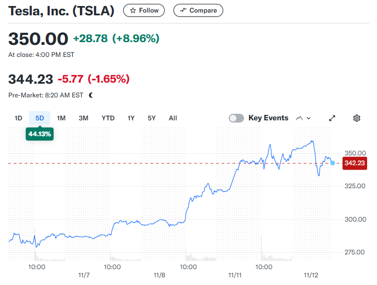The width and height of the screenshot is (377, 285).
Task: Switch to the 1M range
Action: pyautogui.click(x=61, y=118)
